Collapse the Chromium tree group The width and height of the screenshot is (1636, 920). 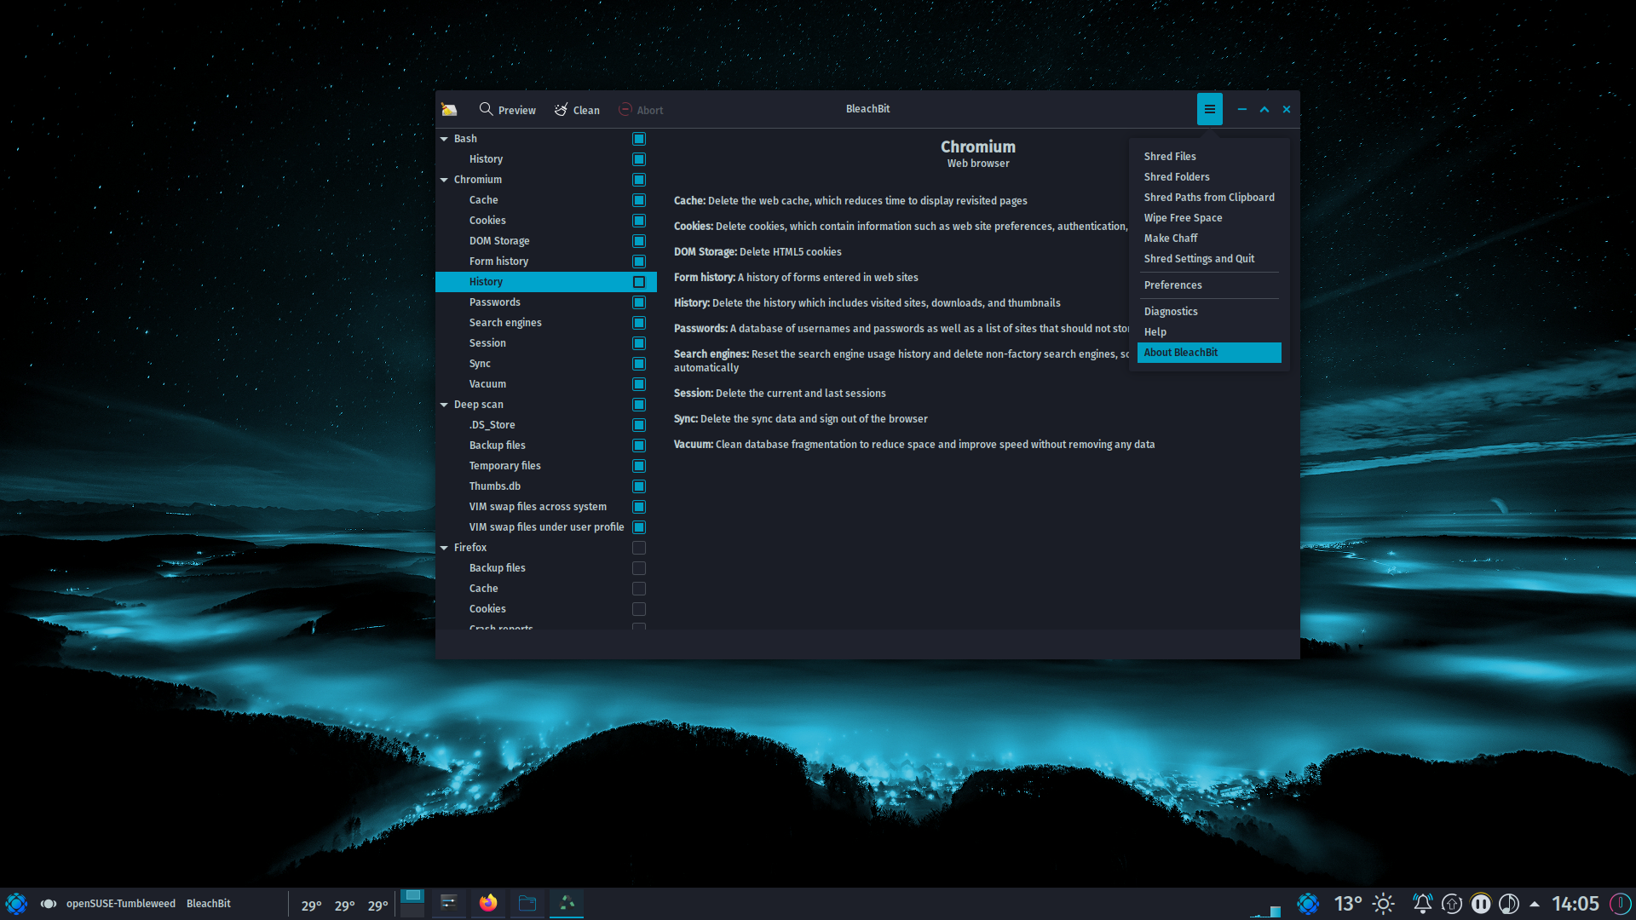(444, 180)
